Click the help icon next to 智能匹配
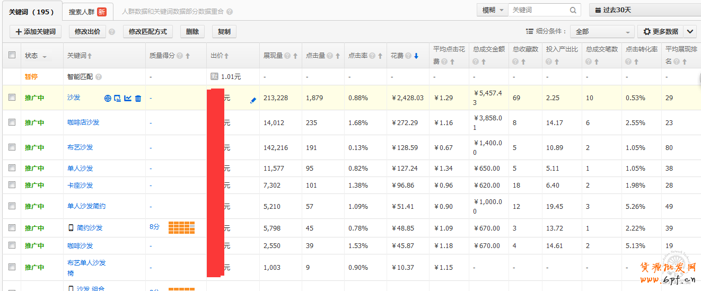 [x=99, y=77]
